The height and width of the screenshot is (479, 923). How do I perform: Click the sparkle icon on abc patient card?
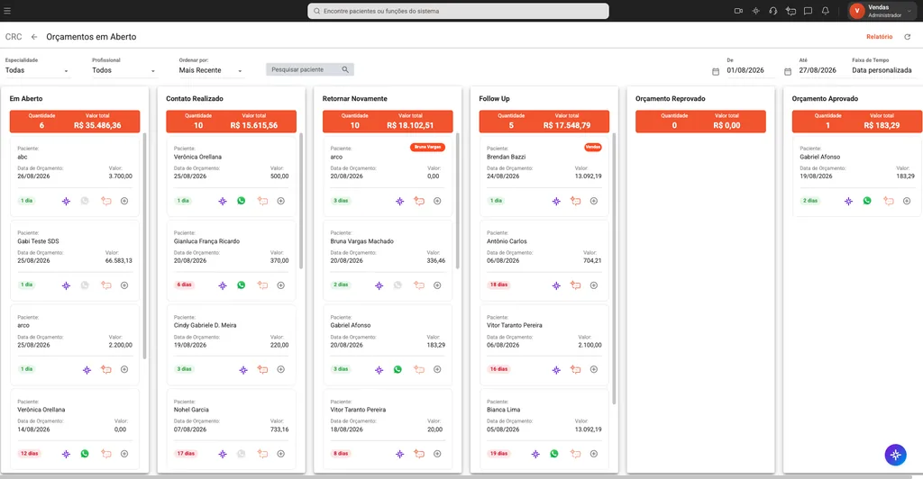click(x=66, y=201)
